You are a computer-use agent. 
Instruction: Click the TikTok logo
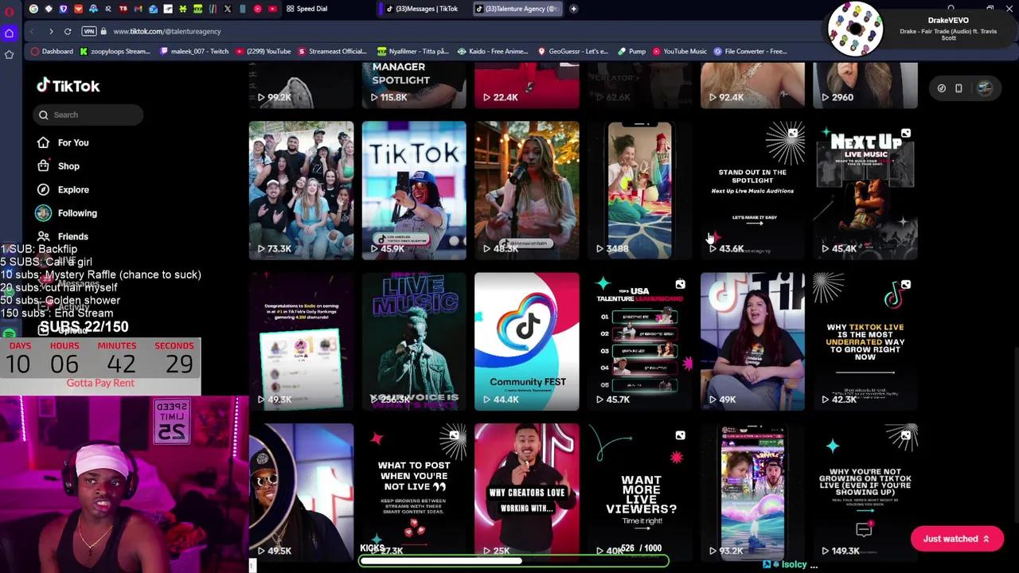68,86
